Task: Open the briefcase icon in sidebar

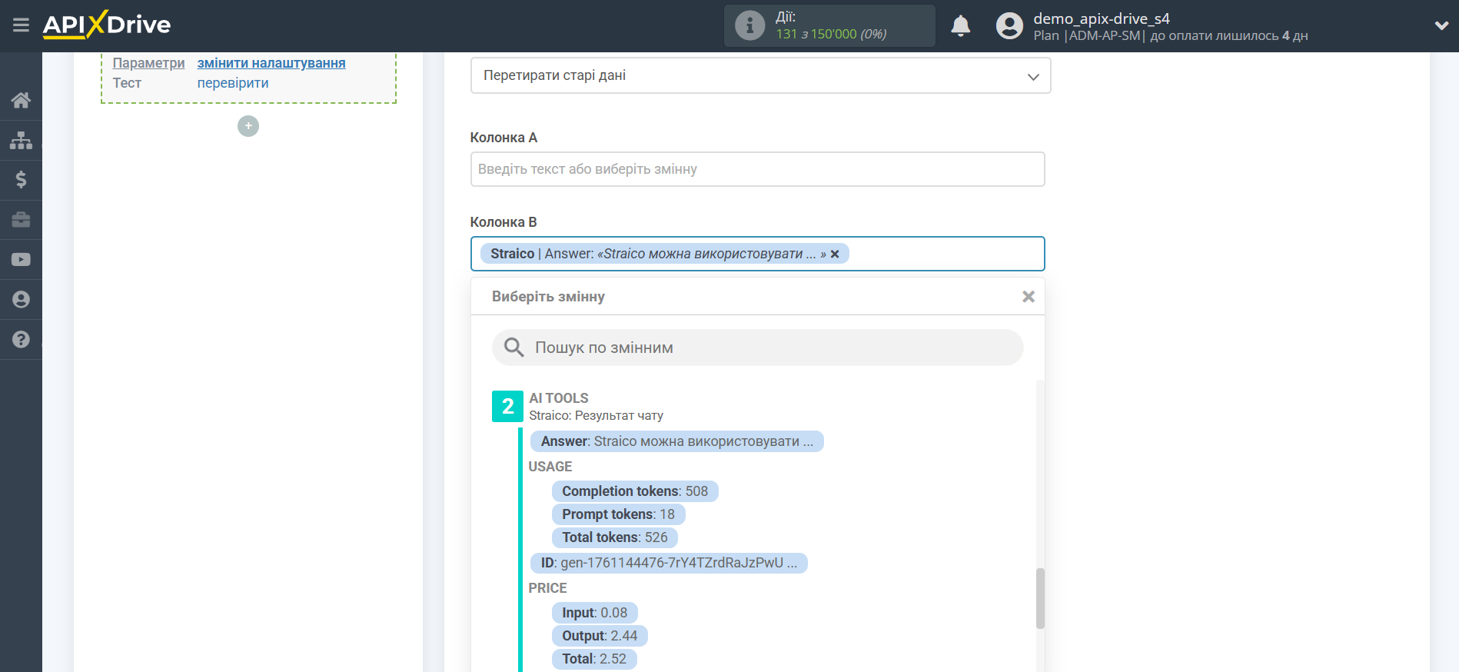Action: tap(21, 220)
